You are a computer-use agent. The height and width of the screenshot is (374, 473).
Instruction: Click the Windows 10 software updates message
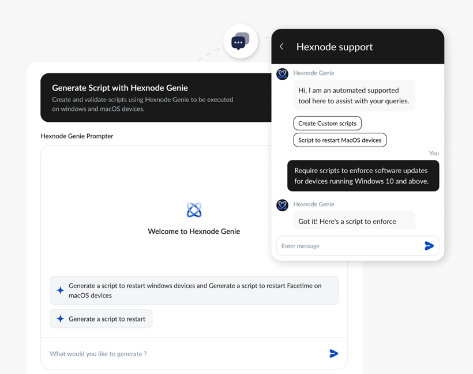pos(363,175)
